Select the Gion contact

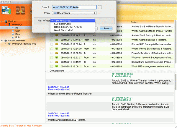[18, 31]
